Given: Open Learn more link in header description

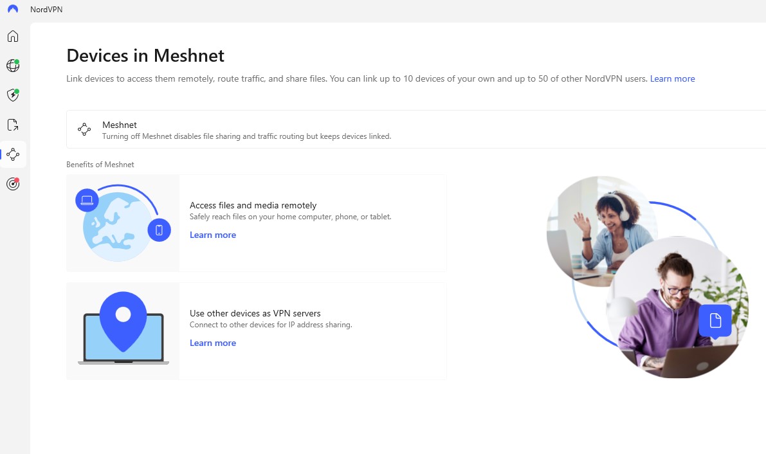Looking at the screenshot, I should tap(672, 78).
